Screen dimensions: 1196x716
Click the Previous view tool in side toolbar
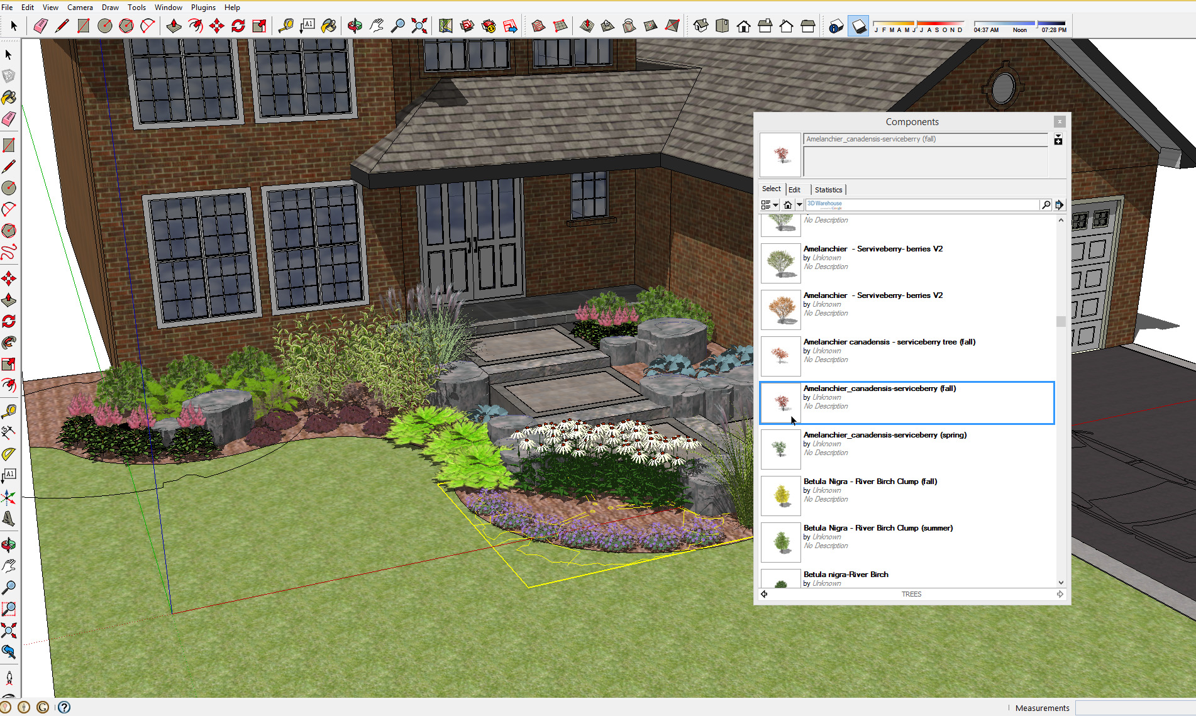(9, 652)
